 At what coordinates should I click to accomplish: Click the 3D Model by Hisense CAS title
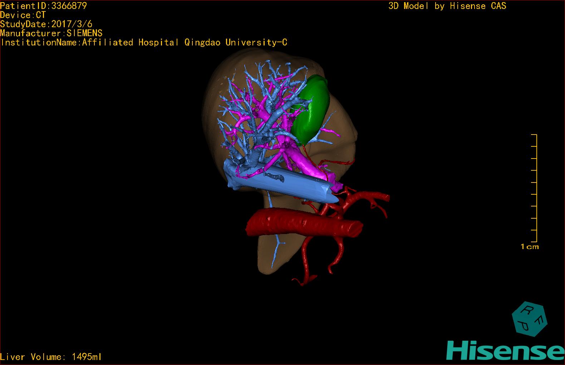tap(447, 6)
